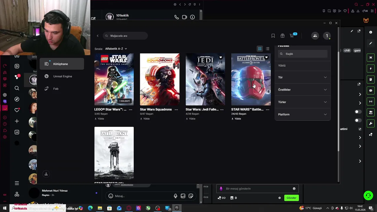Focus the Bir mesaj gönderin field
This screenshot has height=212, width=377.
[x=257, y=189]
